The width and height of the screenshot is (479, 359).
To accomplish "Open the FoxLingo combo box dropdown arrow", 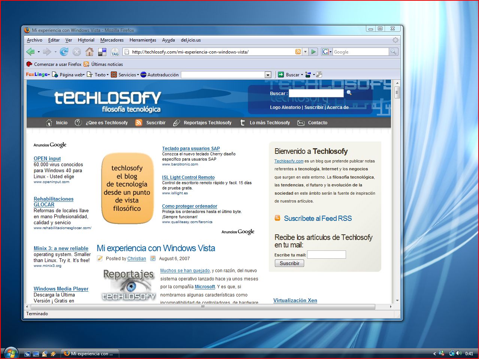I will coord(268,74).
